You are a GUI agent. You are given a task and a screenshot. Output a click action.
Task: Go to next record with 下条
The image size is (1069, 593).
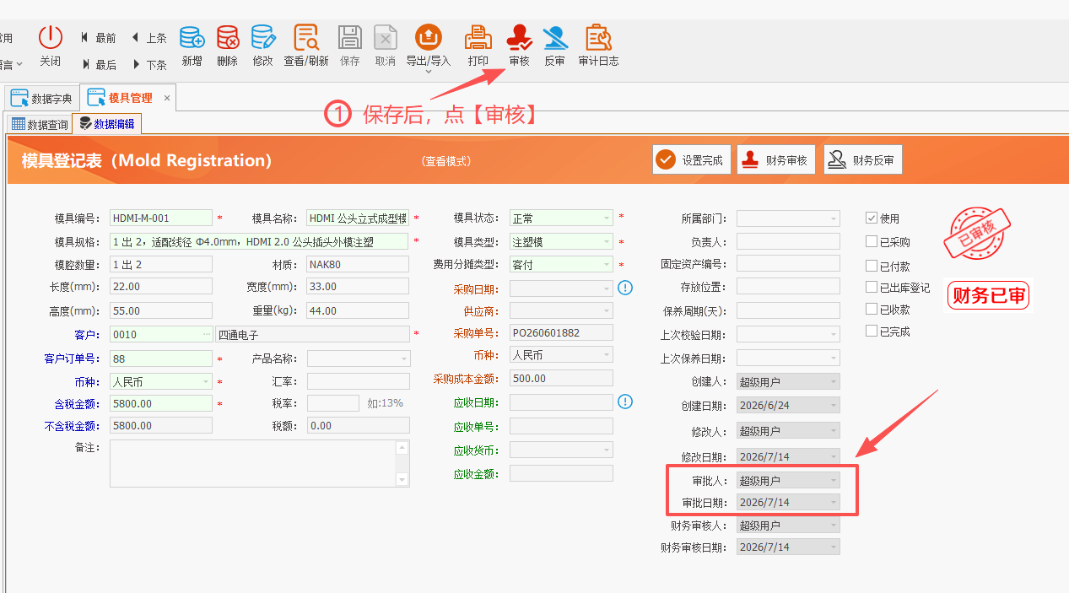pos(148,64)
